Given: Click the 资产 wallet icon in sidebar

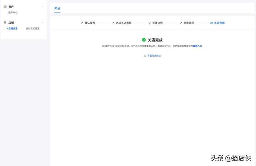Looking at the screenshot, I should pyautogui.click(x=5, y=7).
